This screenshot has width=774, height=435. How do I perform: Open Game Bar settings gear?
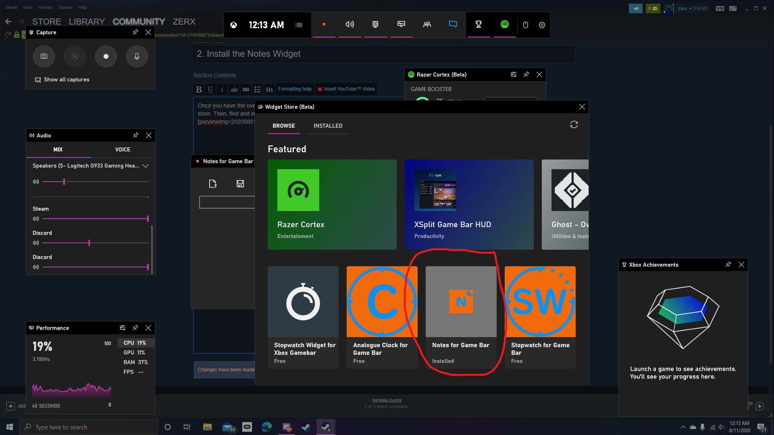(x=542, y=25)
